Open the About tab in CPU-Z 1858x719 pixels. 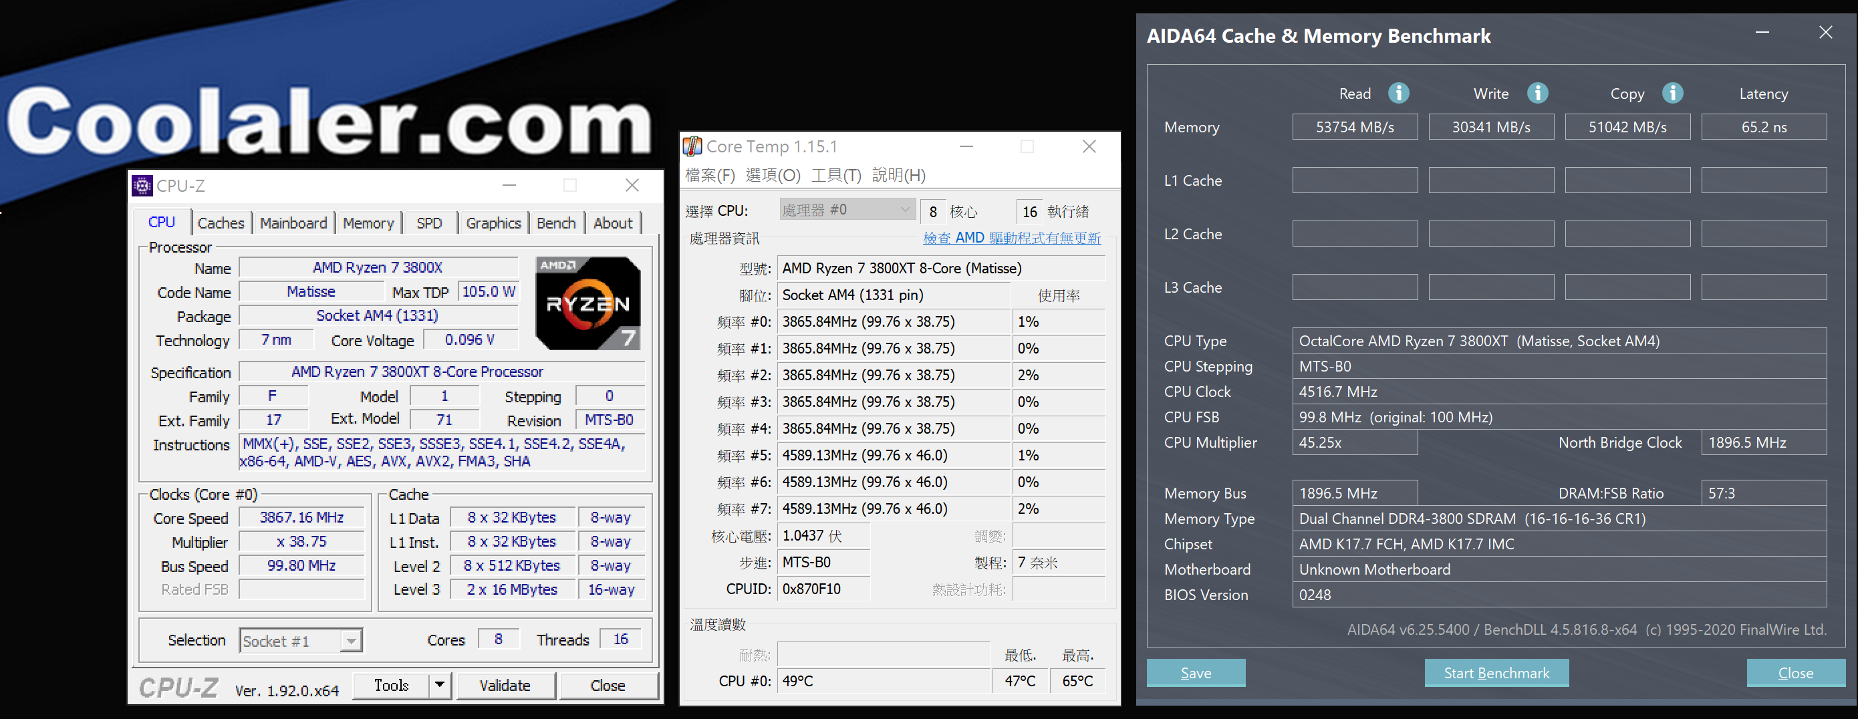coord(612,223)
